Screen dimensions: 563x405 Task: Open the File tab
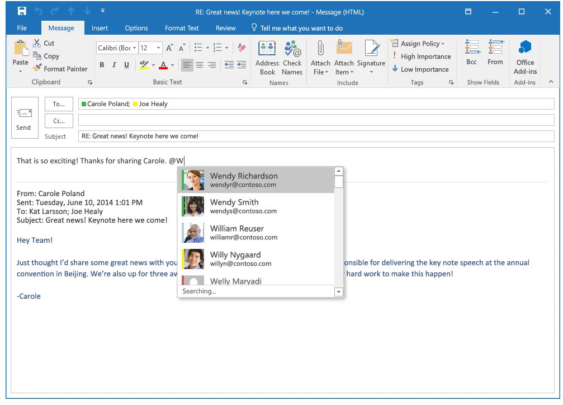pos(22,28)
